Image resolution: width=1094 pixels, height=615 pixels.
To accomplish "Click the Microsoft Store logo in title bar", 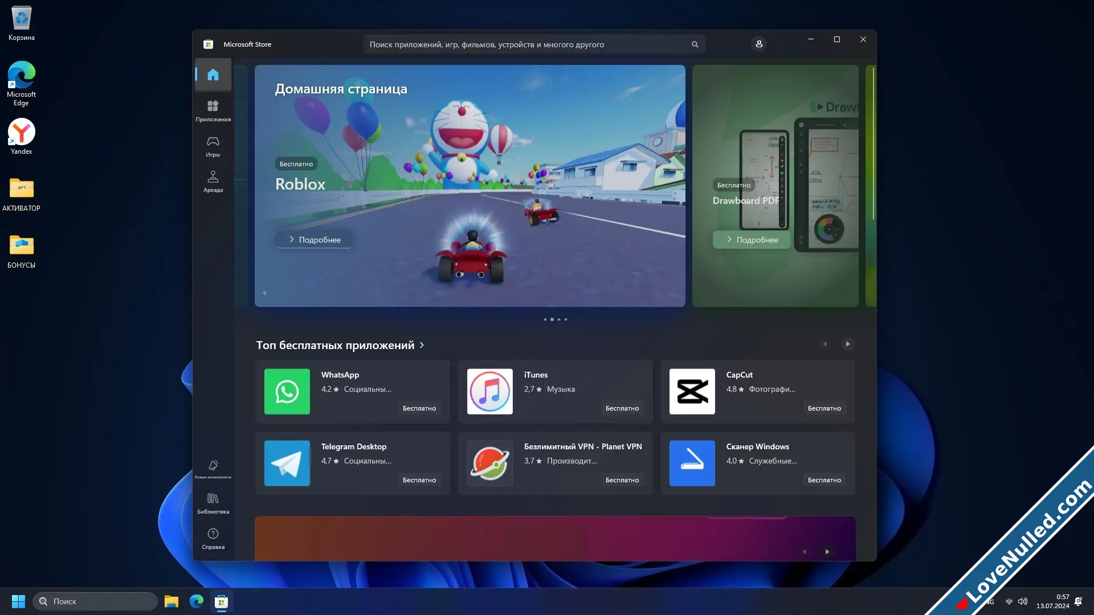I will [x=208, y=44].
